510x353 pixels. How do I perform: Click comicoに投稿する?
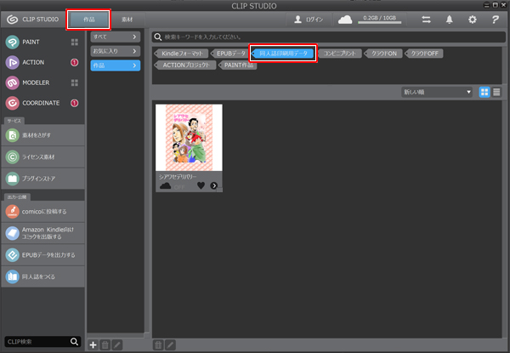coord(43,212)
